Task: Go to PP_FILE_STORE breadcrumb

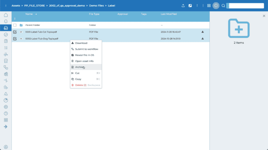Action: [x=34, y=5]
